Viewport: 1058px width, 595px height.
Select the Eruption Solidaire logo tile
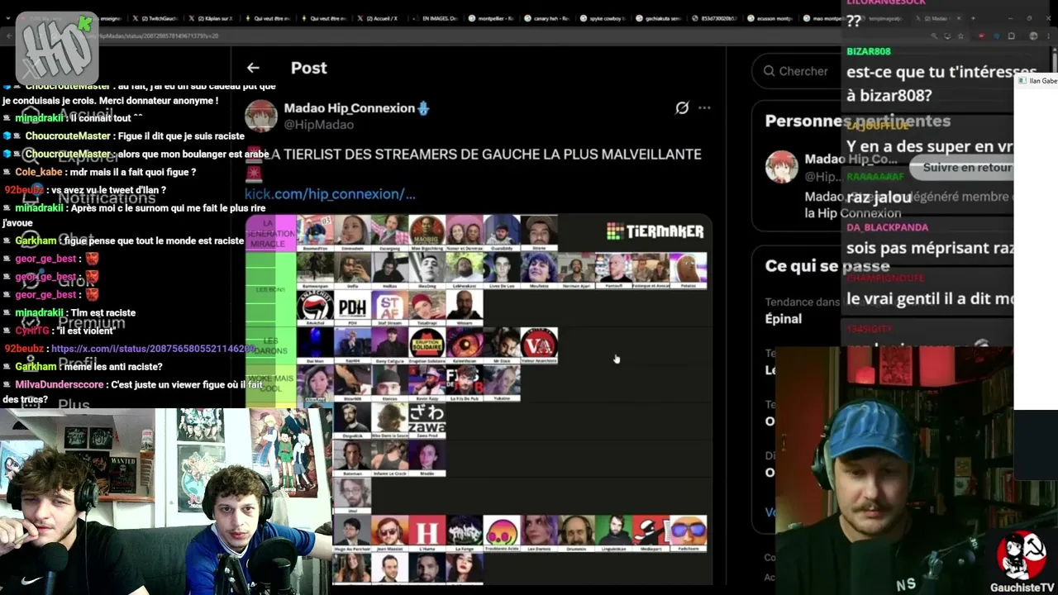click(x=427, y=345)
